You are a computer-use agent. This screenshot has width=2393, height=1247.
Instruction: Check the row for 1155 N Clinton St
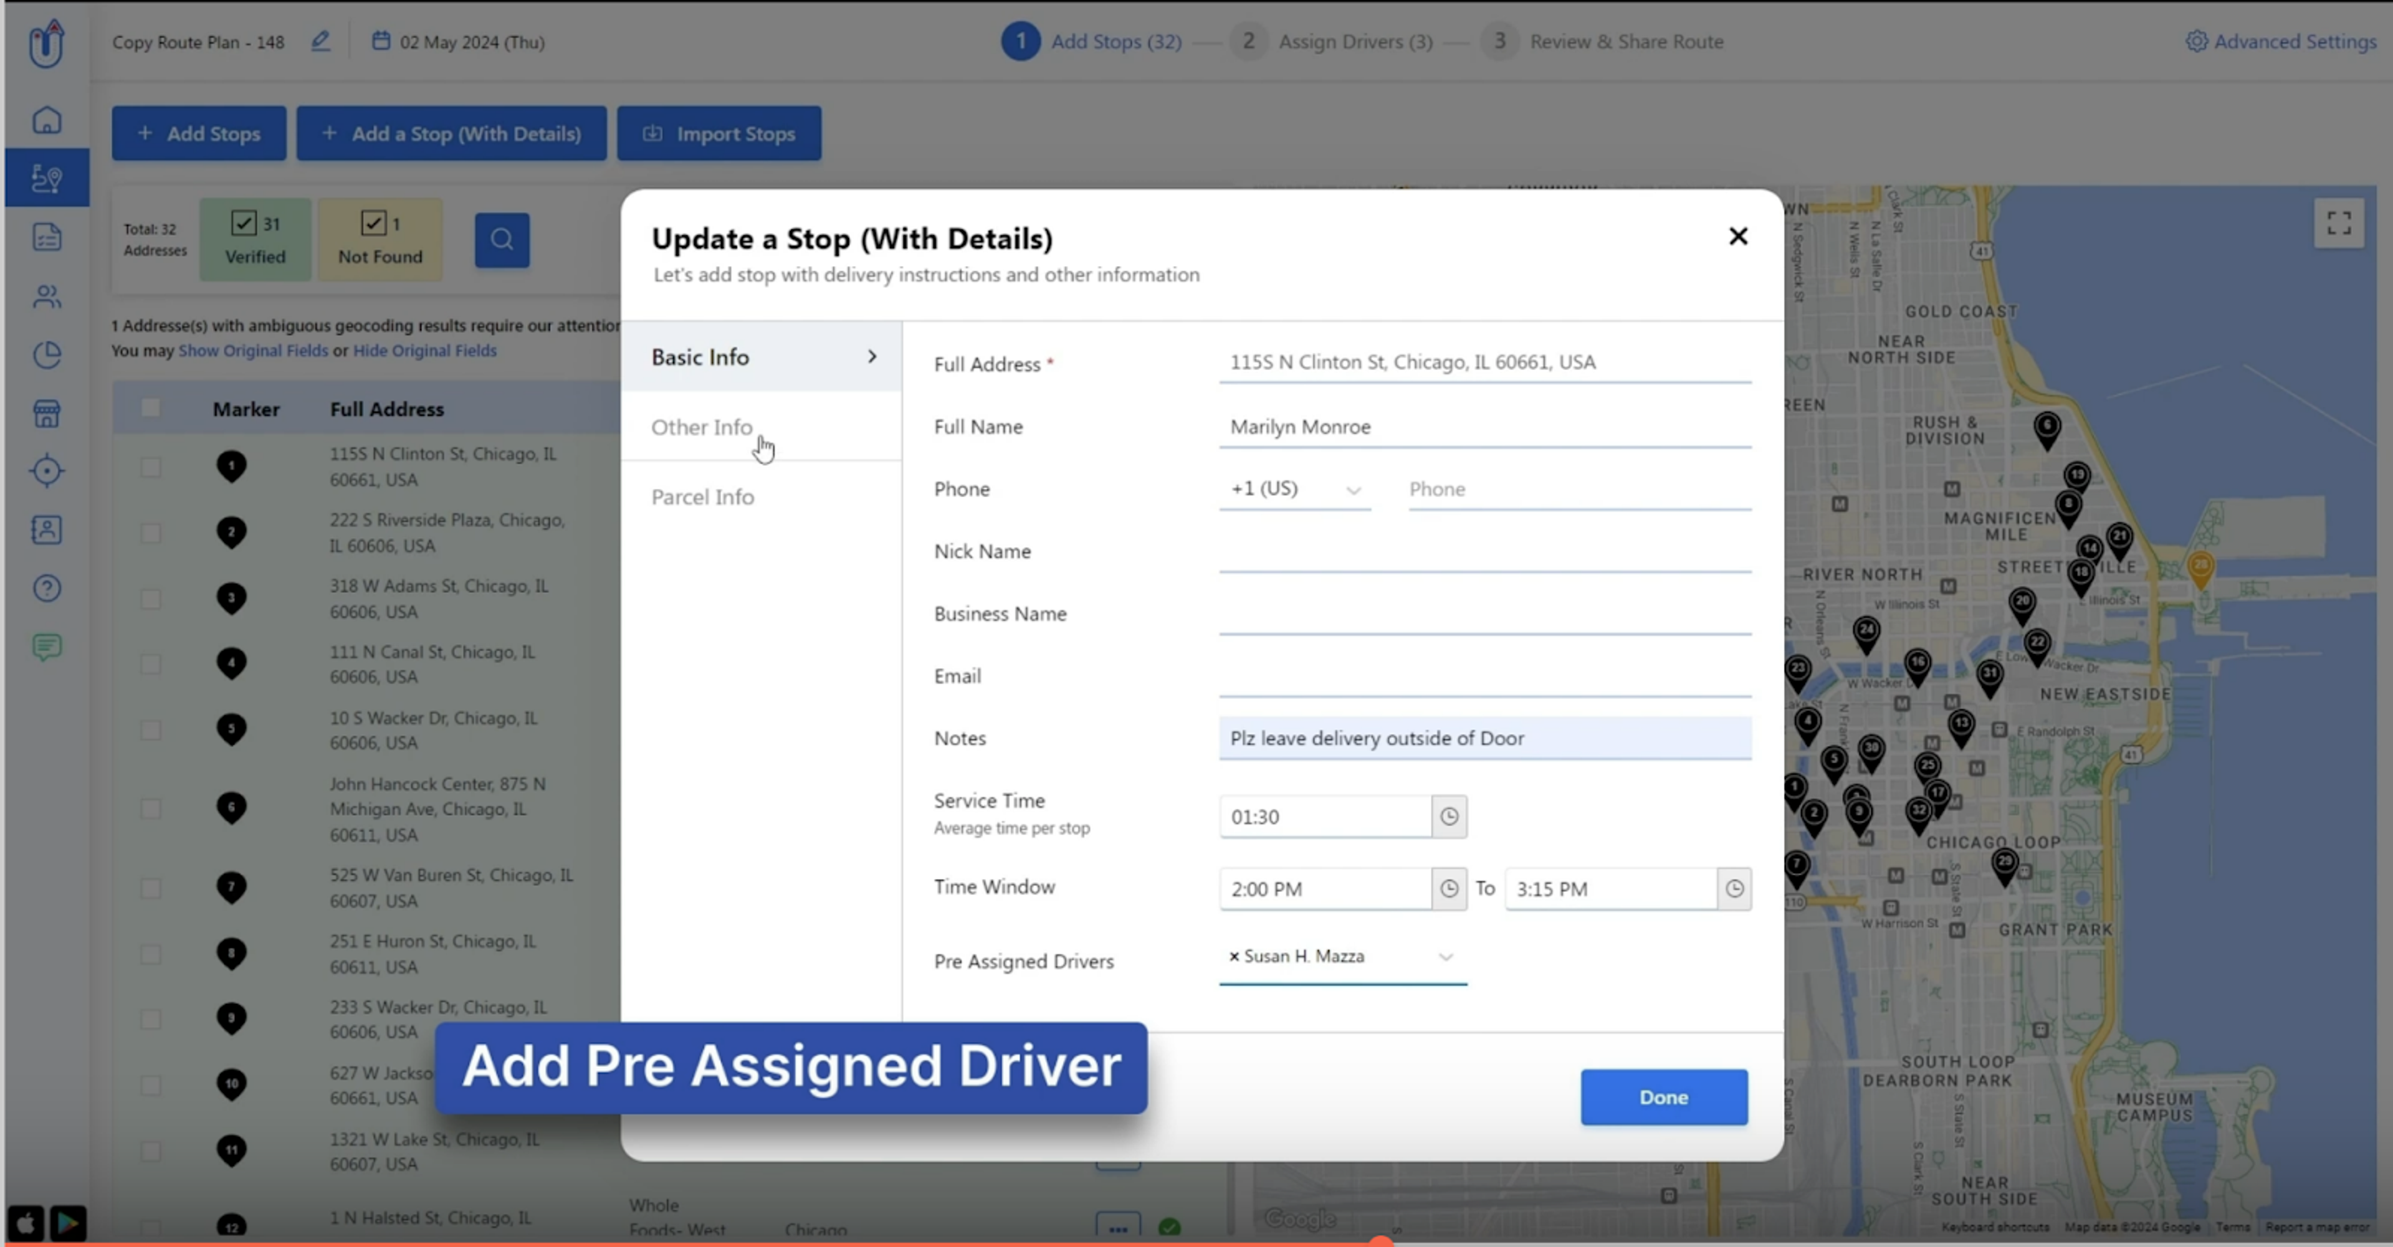coord(150,466)
